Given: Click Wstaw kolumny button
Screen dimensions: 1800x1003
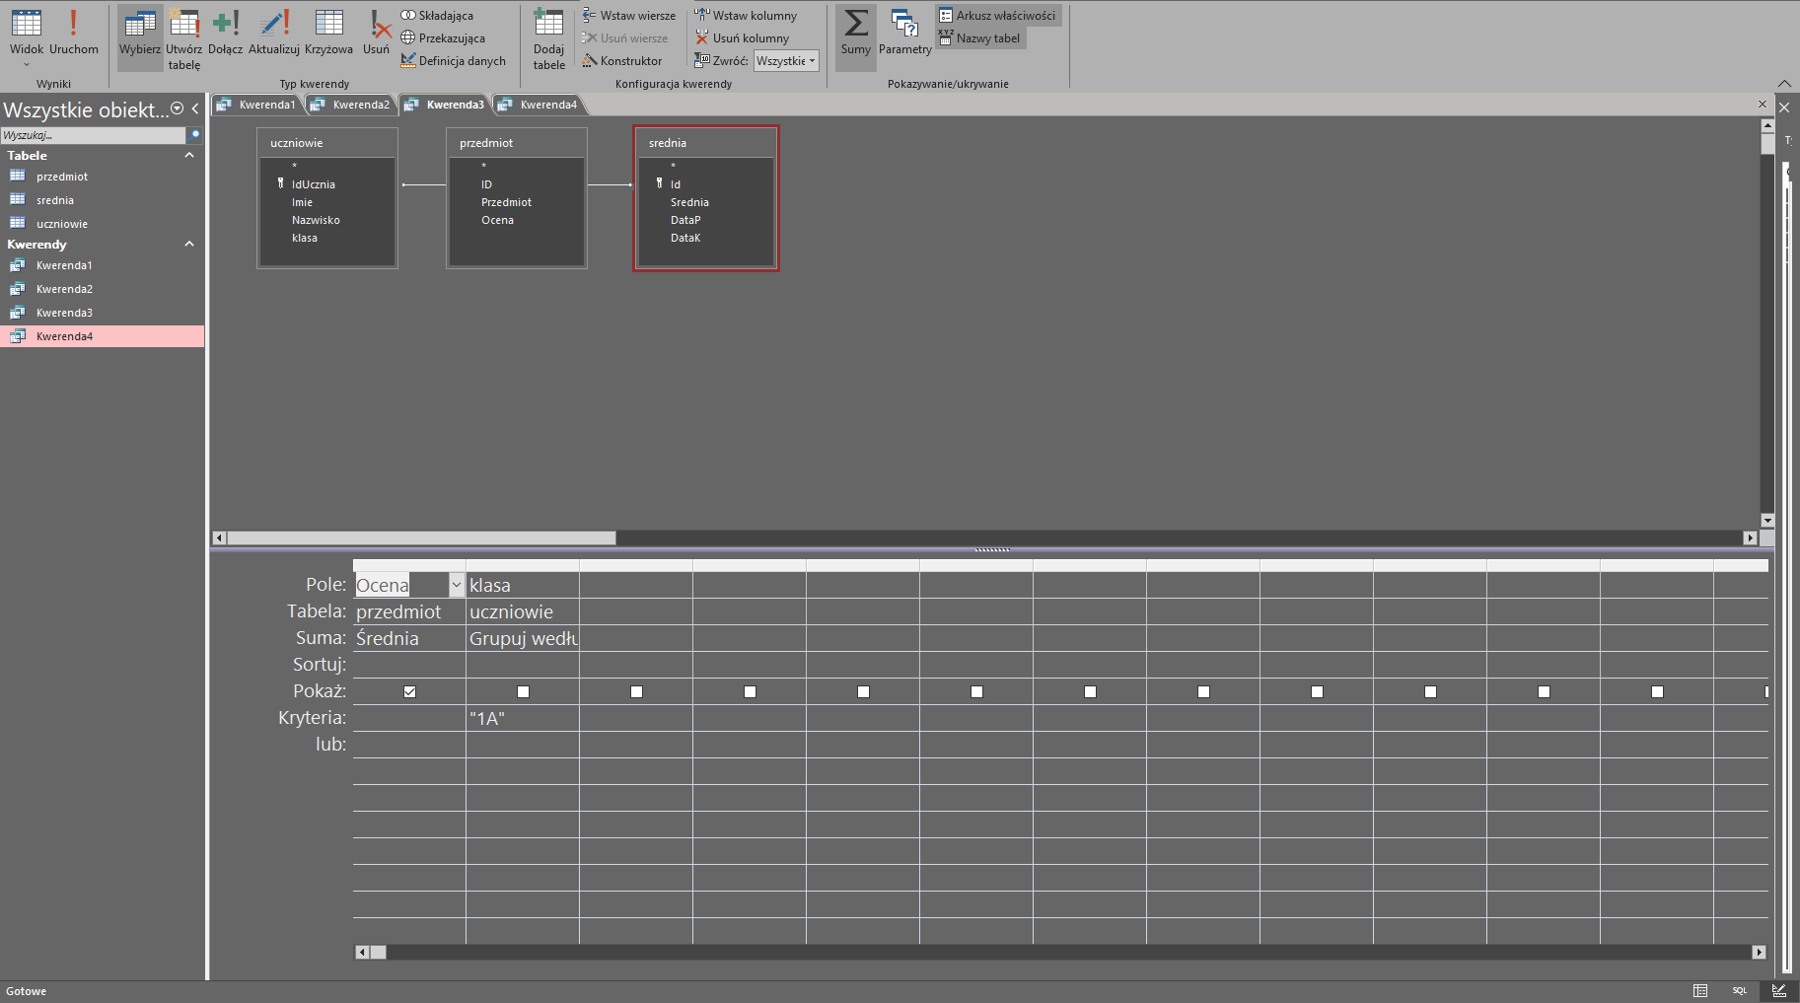Looking at the screenshot, I should [x=746, y=16].
